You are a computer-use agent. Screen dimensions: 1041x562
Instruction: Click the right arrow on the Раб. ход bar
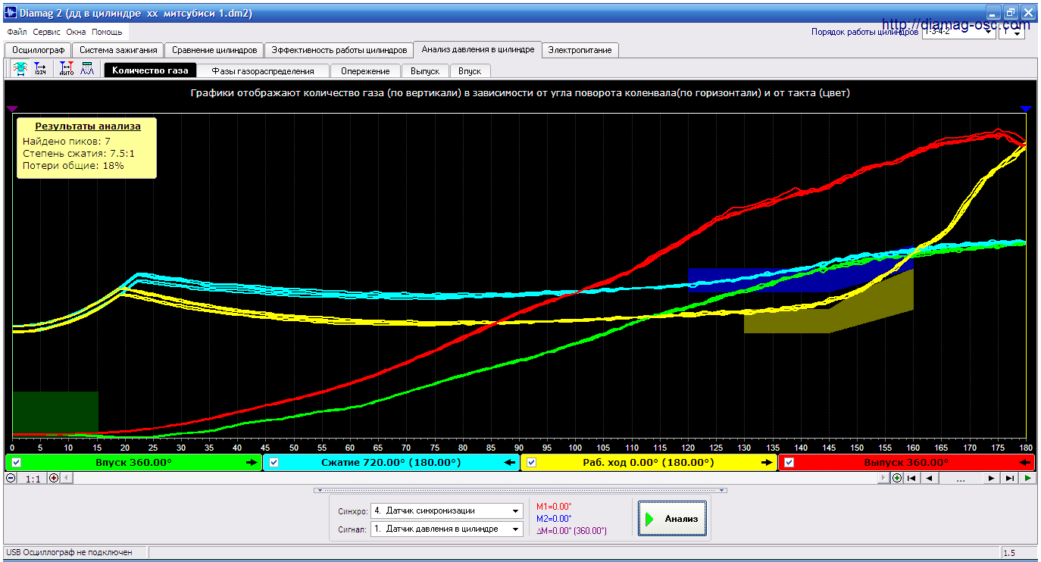coord(767,462)
